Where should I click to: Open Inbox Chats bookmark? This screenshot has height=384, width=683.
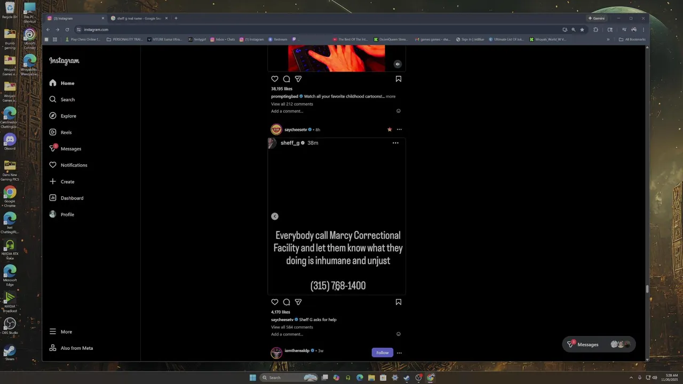coord(223,39)
